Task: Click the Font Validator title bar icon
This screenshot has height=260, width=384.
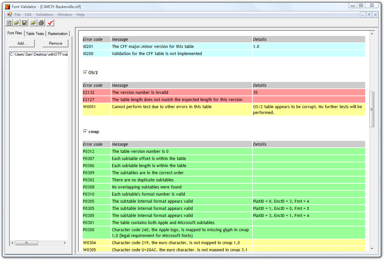Action: click(x=7, y=6)
